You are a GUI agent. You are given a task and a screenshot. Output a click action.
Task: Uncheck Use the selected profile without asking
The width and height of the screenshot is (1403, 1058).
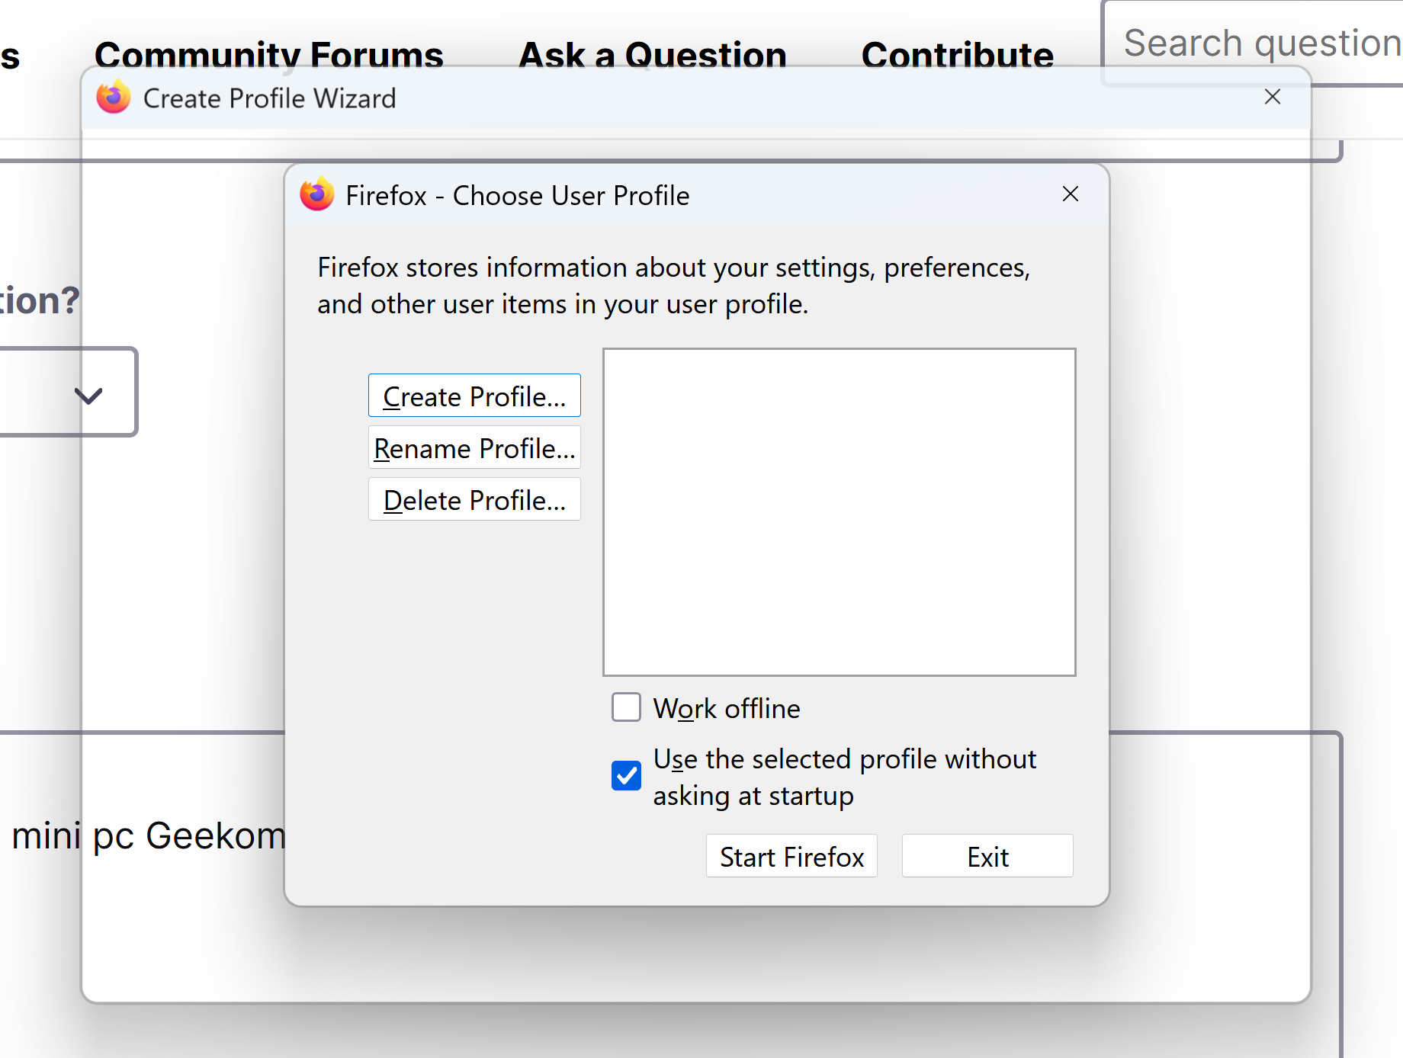click(x=626, y=776)
